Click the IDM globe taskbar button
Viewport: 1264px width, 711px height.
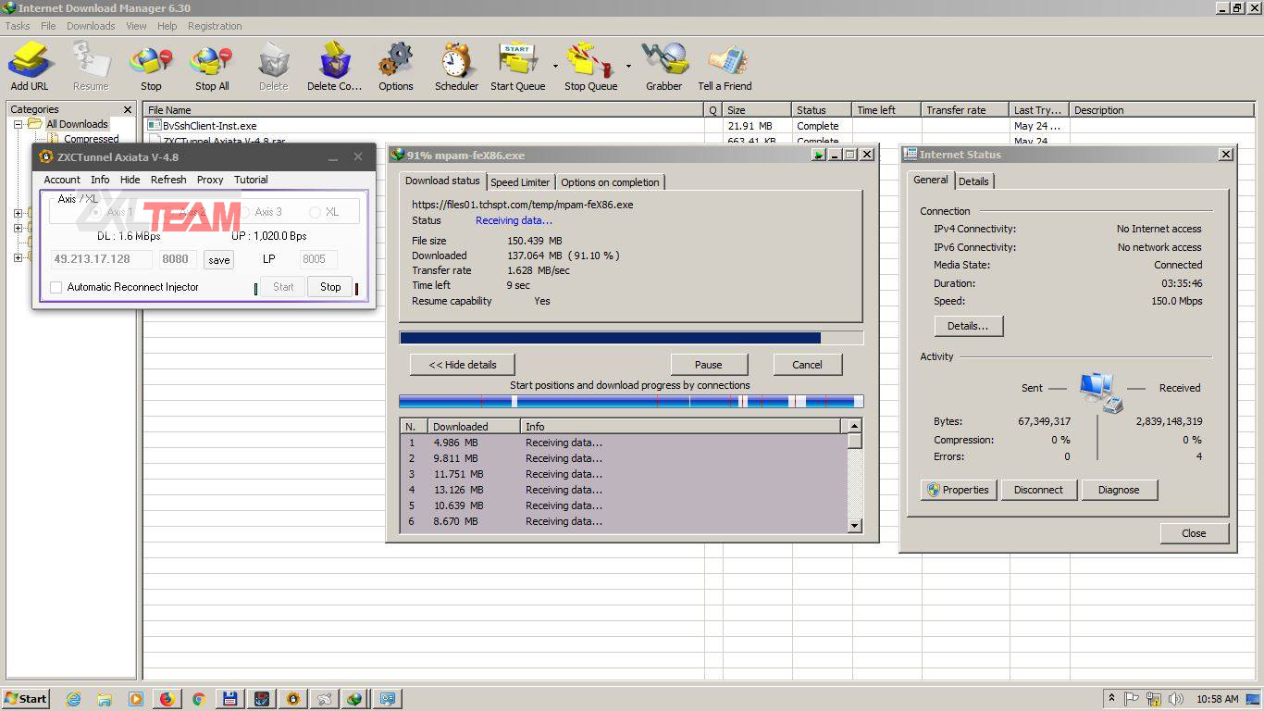[x=356, y=699]
